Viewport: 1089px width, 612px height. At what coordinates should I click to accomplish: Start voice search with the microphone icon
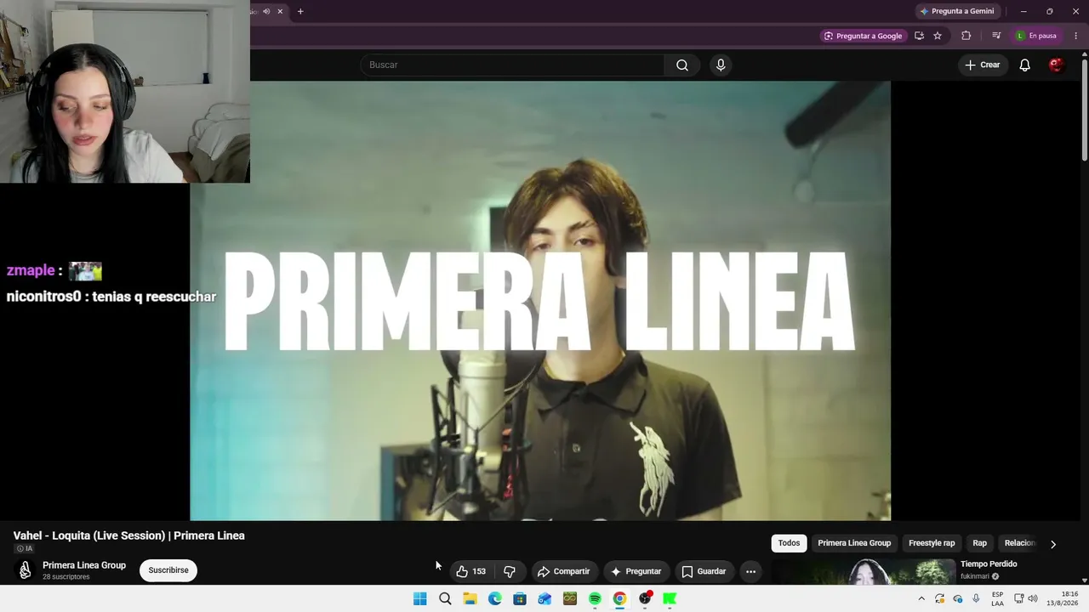(721, 65)
